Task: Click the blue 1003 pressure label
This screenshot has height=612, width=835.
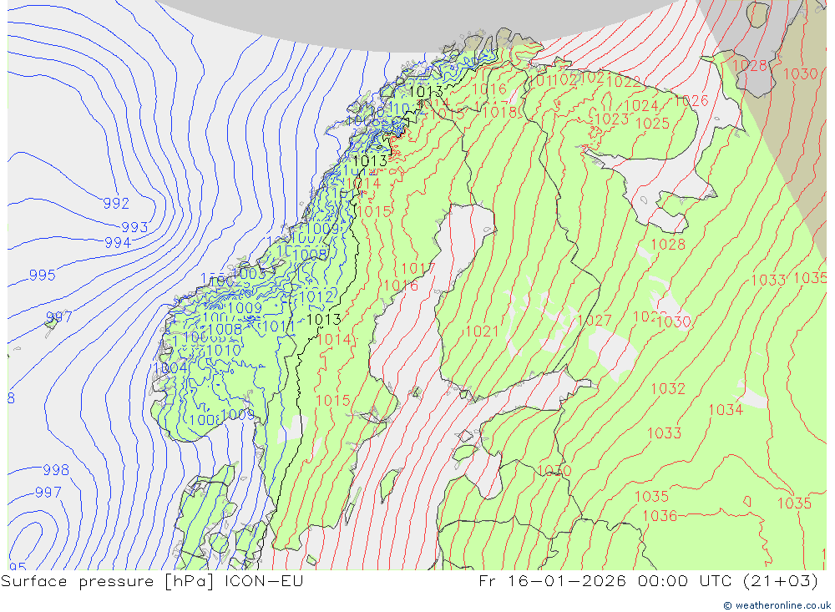Action: [249, 274]
